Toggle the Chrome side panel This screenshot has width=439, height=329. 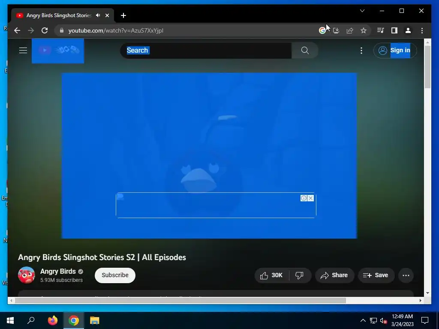point(394,30)
